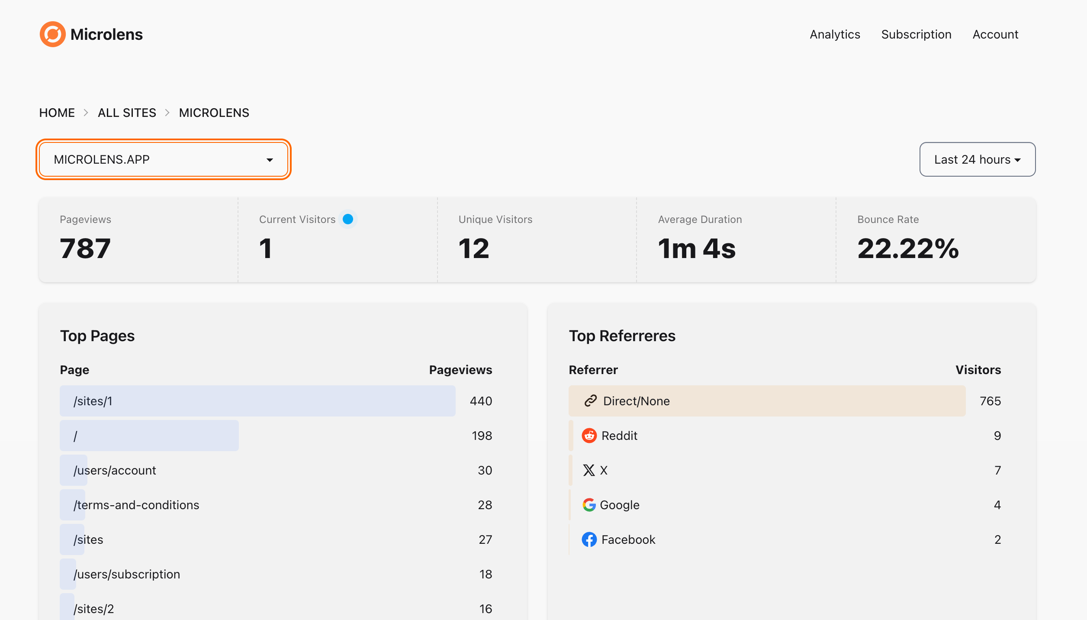
Task: Click the chevron inside the site selector
Action: [270, 159]
